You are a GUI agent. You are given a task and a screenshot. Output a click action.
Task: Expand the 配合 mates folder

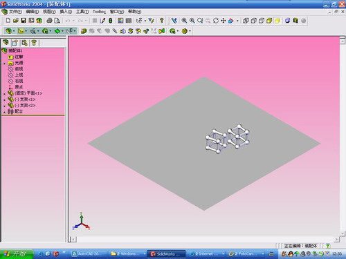coord(4,112)
